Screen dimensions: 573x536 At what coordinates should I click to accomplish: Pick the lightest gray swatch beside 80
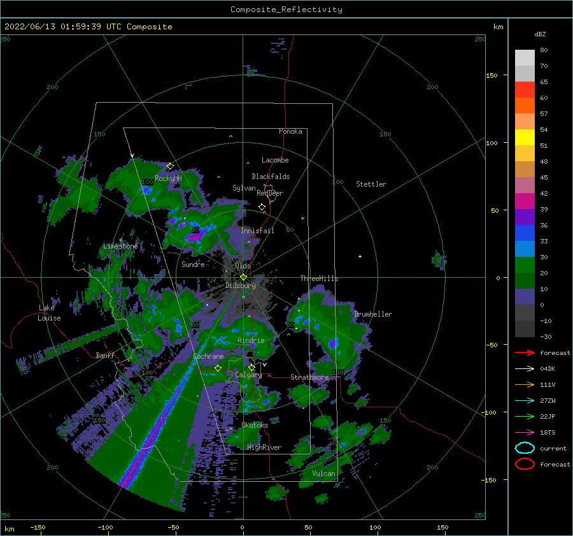525,58
